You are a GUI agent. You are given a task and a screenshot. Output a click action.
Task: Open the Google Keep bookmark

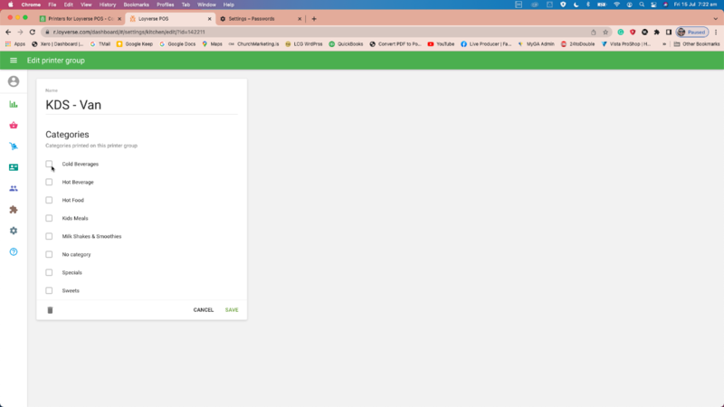tap(134, 44)
